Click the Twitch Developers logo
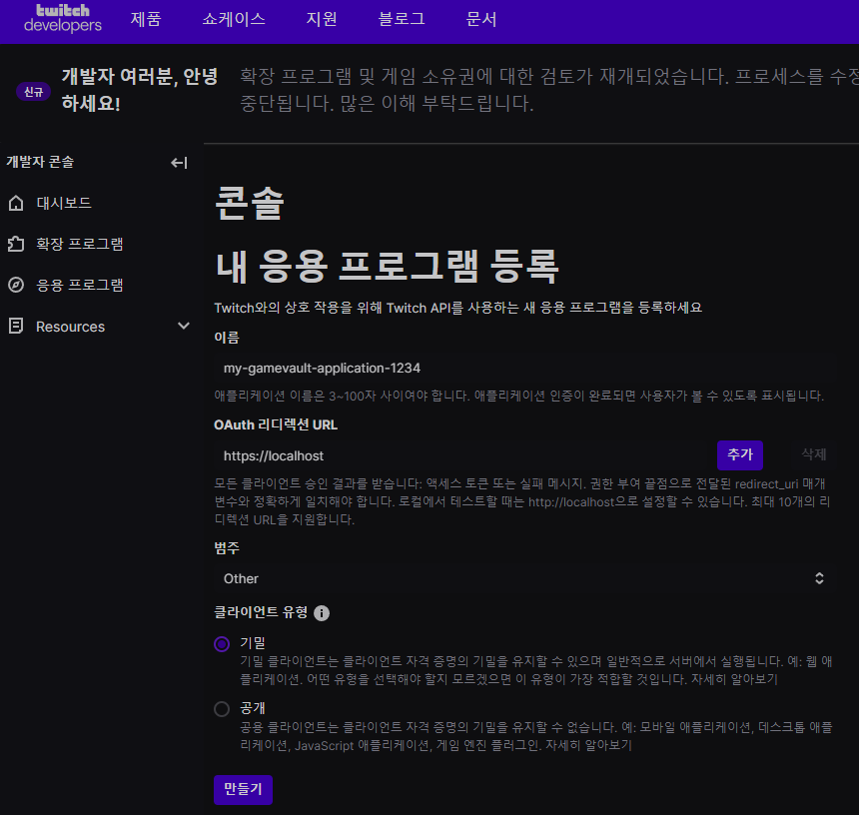859x815 pixels. pos(62,18)
